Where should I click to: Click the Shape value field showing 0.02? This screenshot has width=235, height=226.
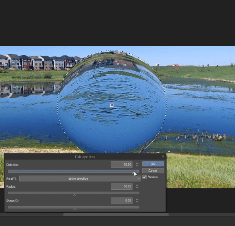coord(121,201)
